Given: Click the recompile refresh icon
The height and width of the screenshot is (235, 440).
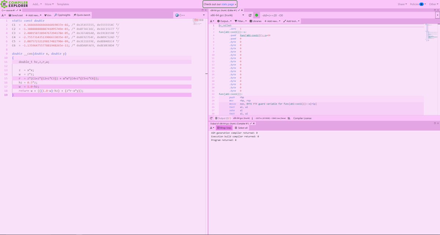Looking at the screenshot, I should pos(212,118).
